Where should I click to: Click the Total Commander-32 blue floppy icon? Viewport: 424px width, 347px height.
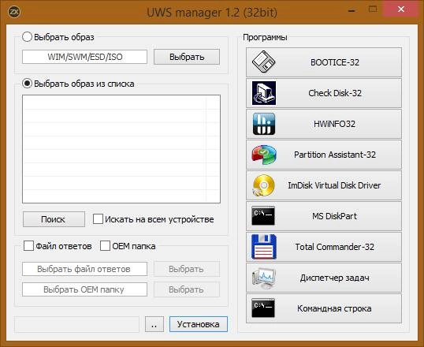coord(264,247)
